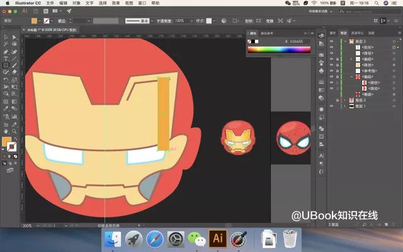Open the 文字 menu
Viewport: 403px width, 252px height.
coord(89,3)
